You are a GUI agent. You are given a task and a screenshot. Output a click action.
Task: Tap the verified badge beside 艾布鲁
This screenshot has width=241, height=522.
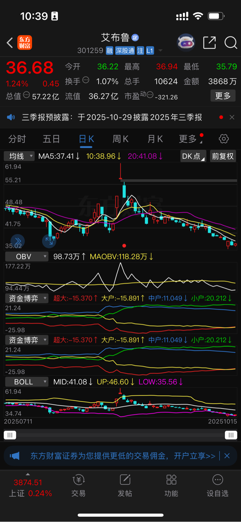coord(135,38)
